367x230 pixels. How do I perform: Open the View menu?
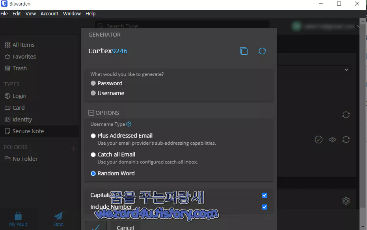31,13
